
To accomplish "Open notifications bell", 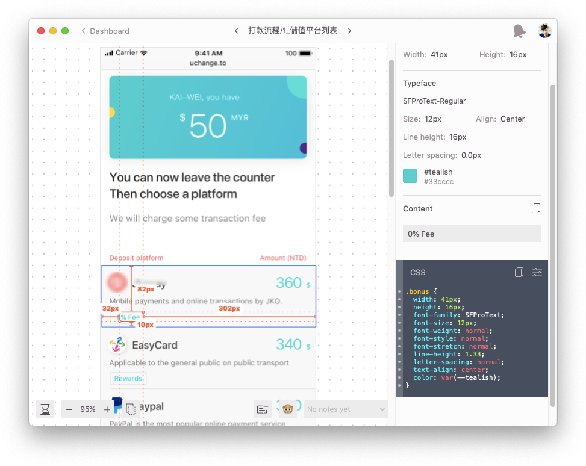I will coord(519,31).
